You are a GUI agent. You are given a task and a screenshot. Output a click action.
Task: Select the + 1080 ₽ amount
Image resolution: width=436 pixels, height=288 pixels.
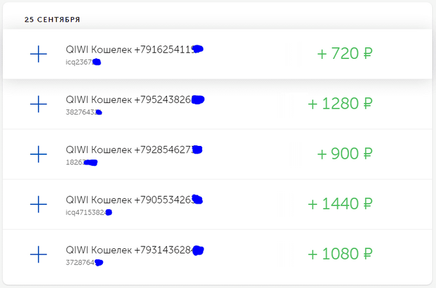tap(340, 254)
